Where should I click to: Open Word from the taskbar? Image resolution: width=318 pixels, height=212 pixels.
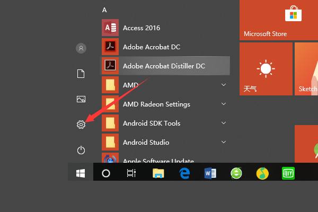pyautogui.click(x=210, y=173)
